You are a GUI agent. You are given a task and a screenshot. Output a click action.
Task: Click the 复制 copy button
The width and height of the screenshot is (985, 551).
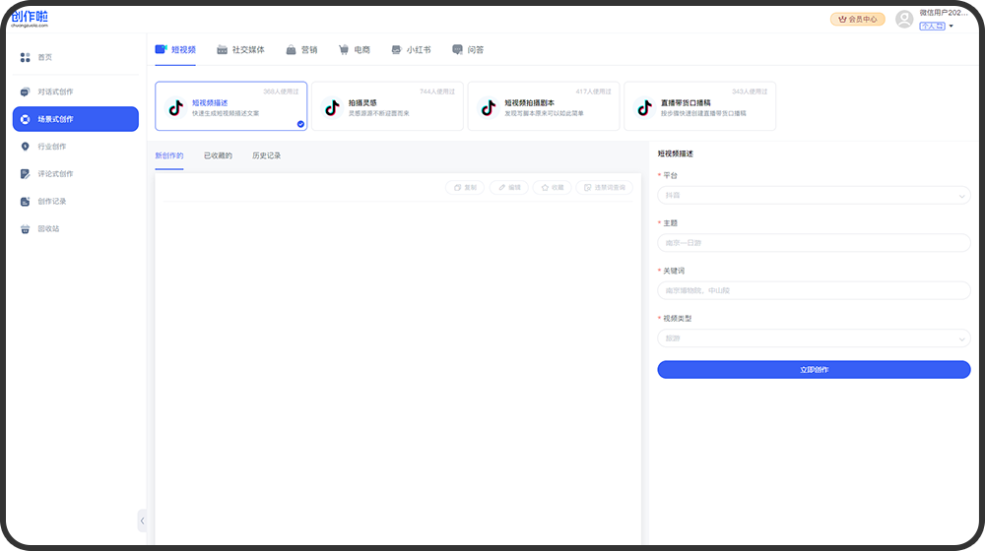(x=465, y=187)
